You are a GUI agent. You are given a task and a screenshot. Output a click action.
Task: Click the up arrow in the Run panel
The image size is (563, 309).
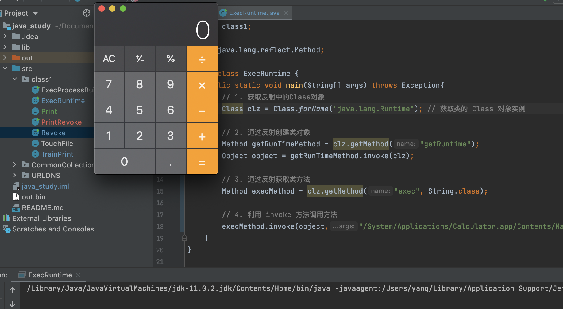click(12, 290)
